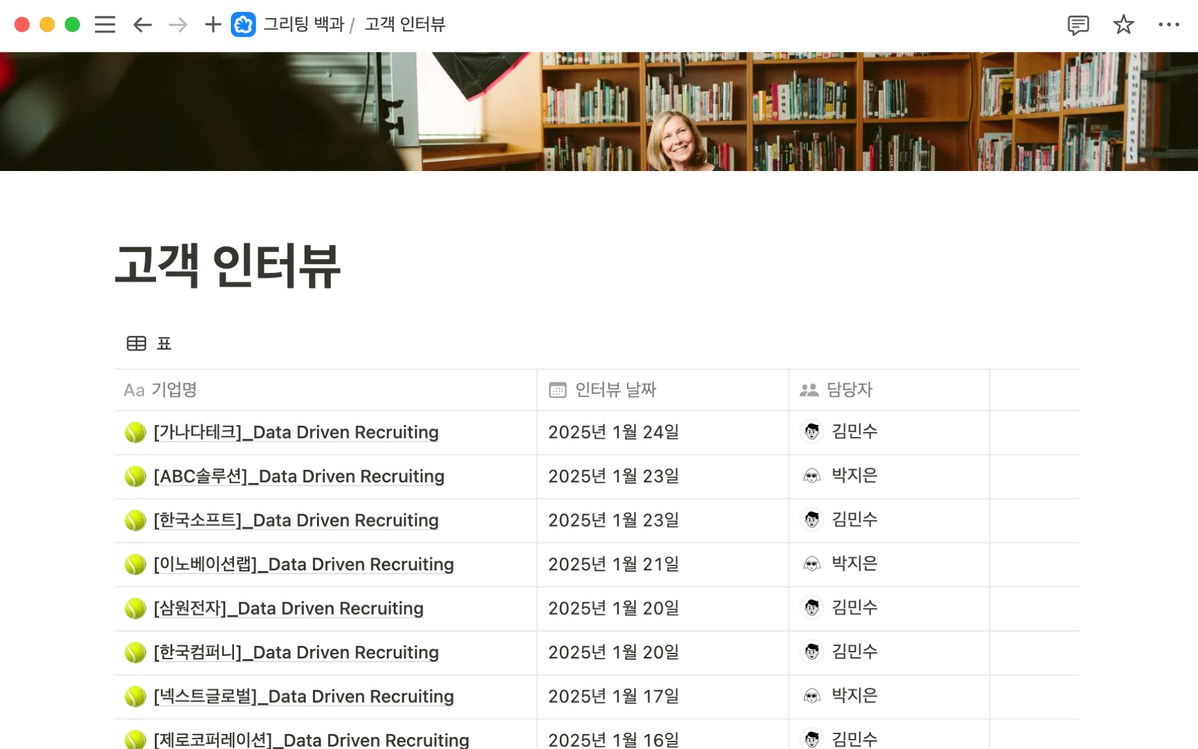Toggle the sidebar with the hamburger icon
The image size is (1198, 749).
(x=104, y=24)
